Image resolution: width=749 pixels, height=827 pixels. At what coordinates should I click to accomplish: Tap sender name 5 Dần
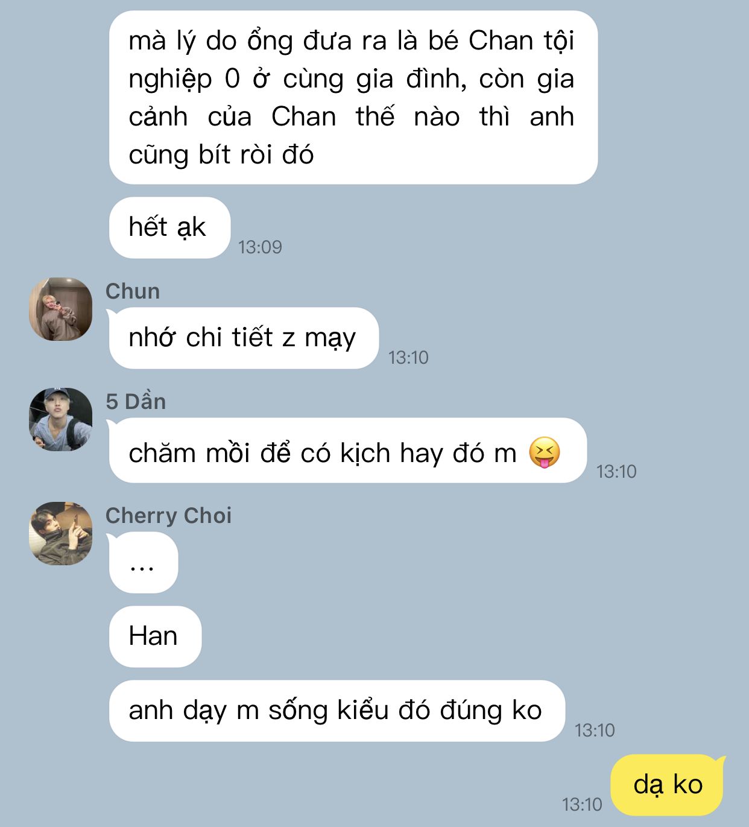pos(136,402)
